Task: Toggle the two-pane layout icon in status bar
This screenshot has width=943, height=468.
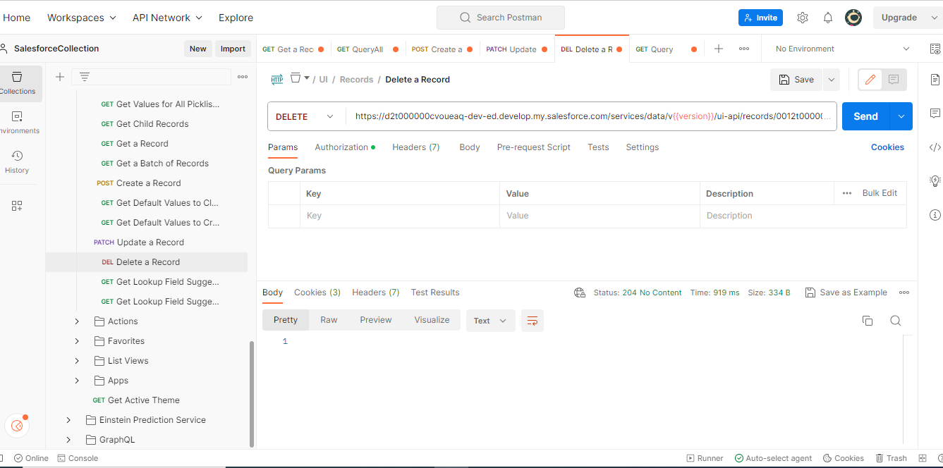Action: click(923, 458)
